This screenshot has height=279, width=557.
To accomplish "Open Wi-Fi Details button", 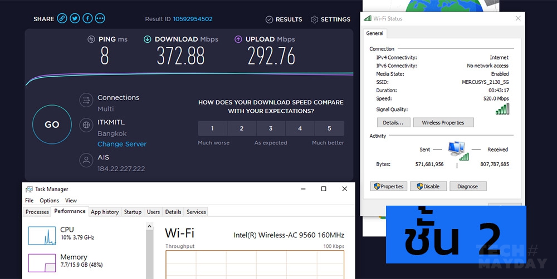I will click(393, 123).
